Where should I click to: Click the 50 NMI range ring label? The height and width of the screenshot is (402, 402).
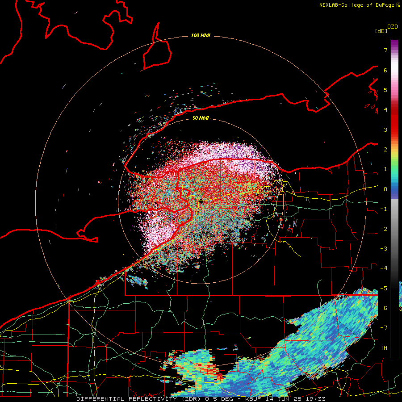[201, 118]
